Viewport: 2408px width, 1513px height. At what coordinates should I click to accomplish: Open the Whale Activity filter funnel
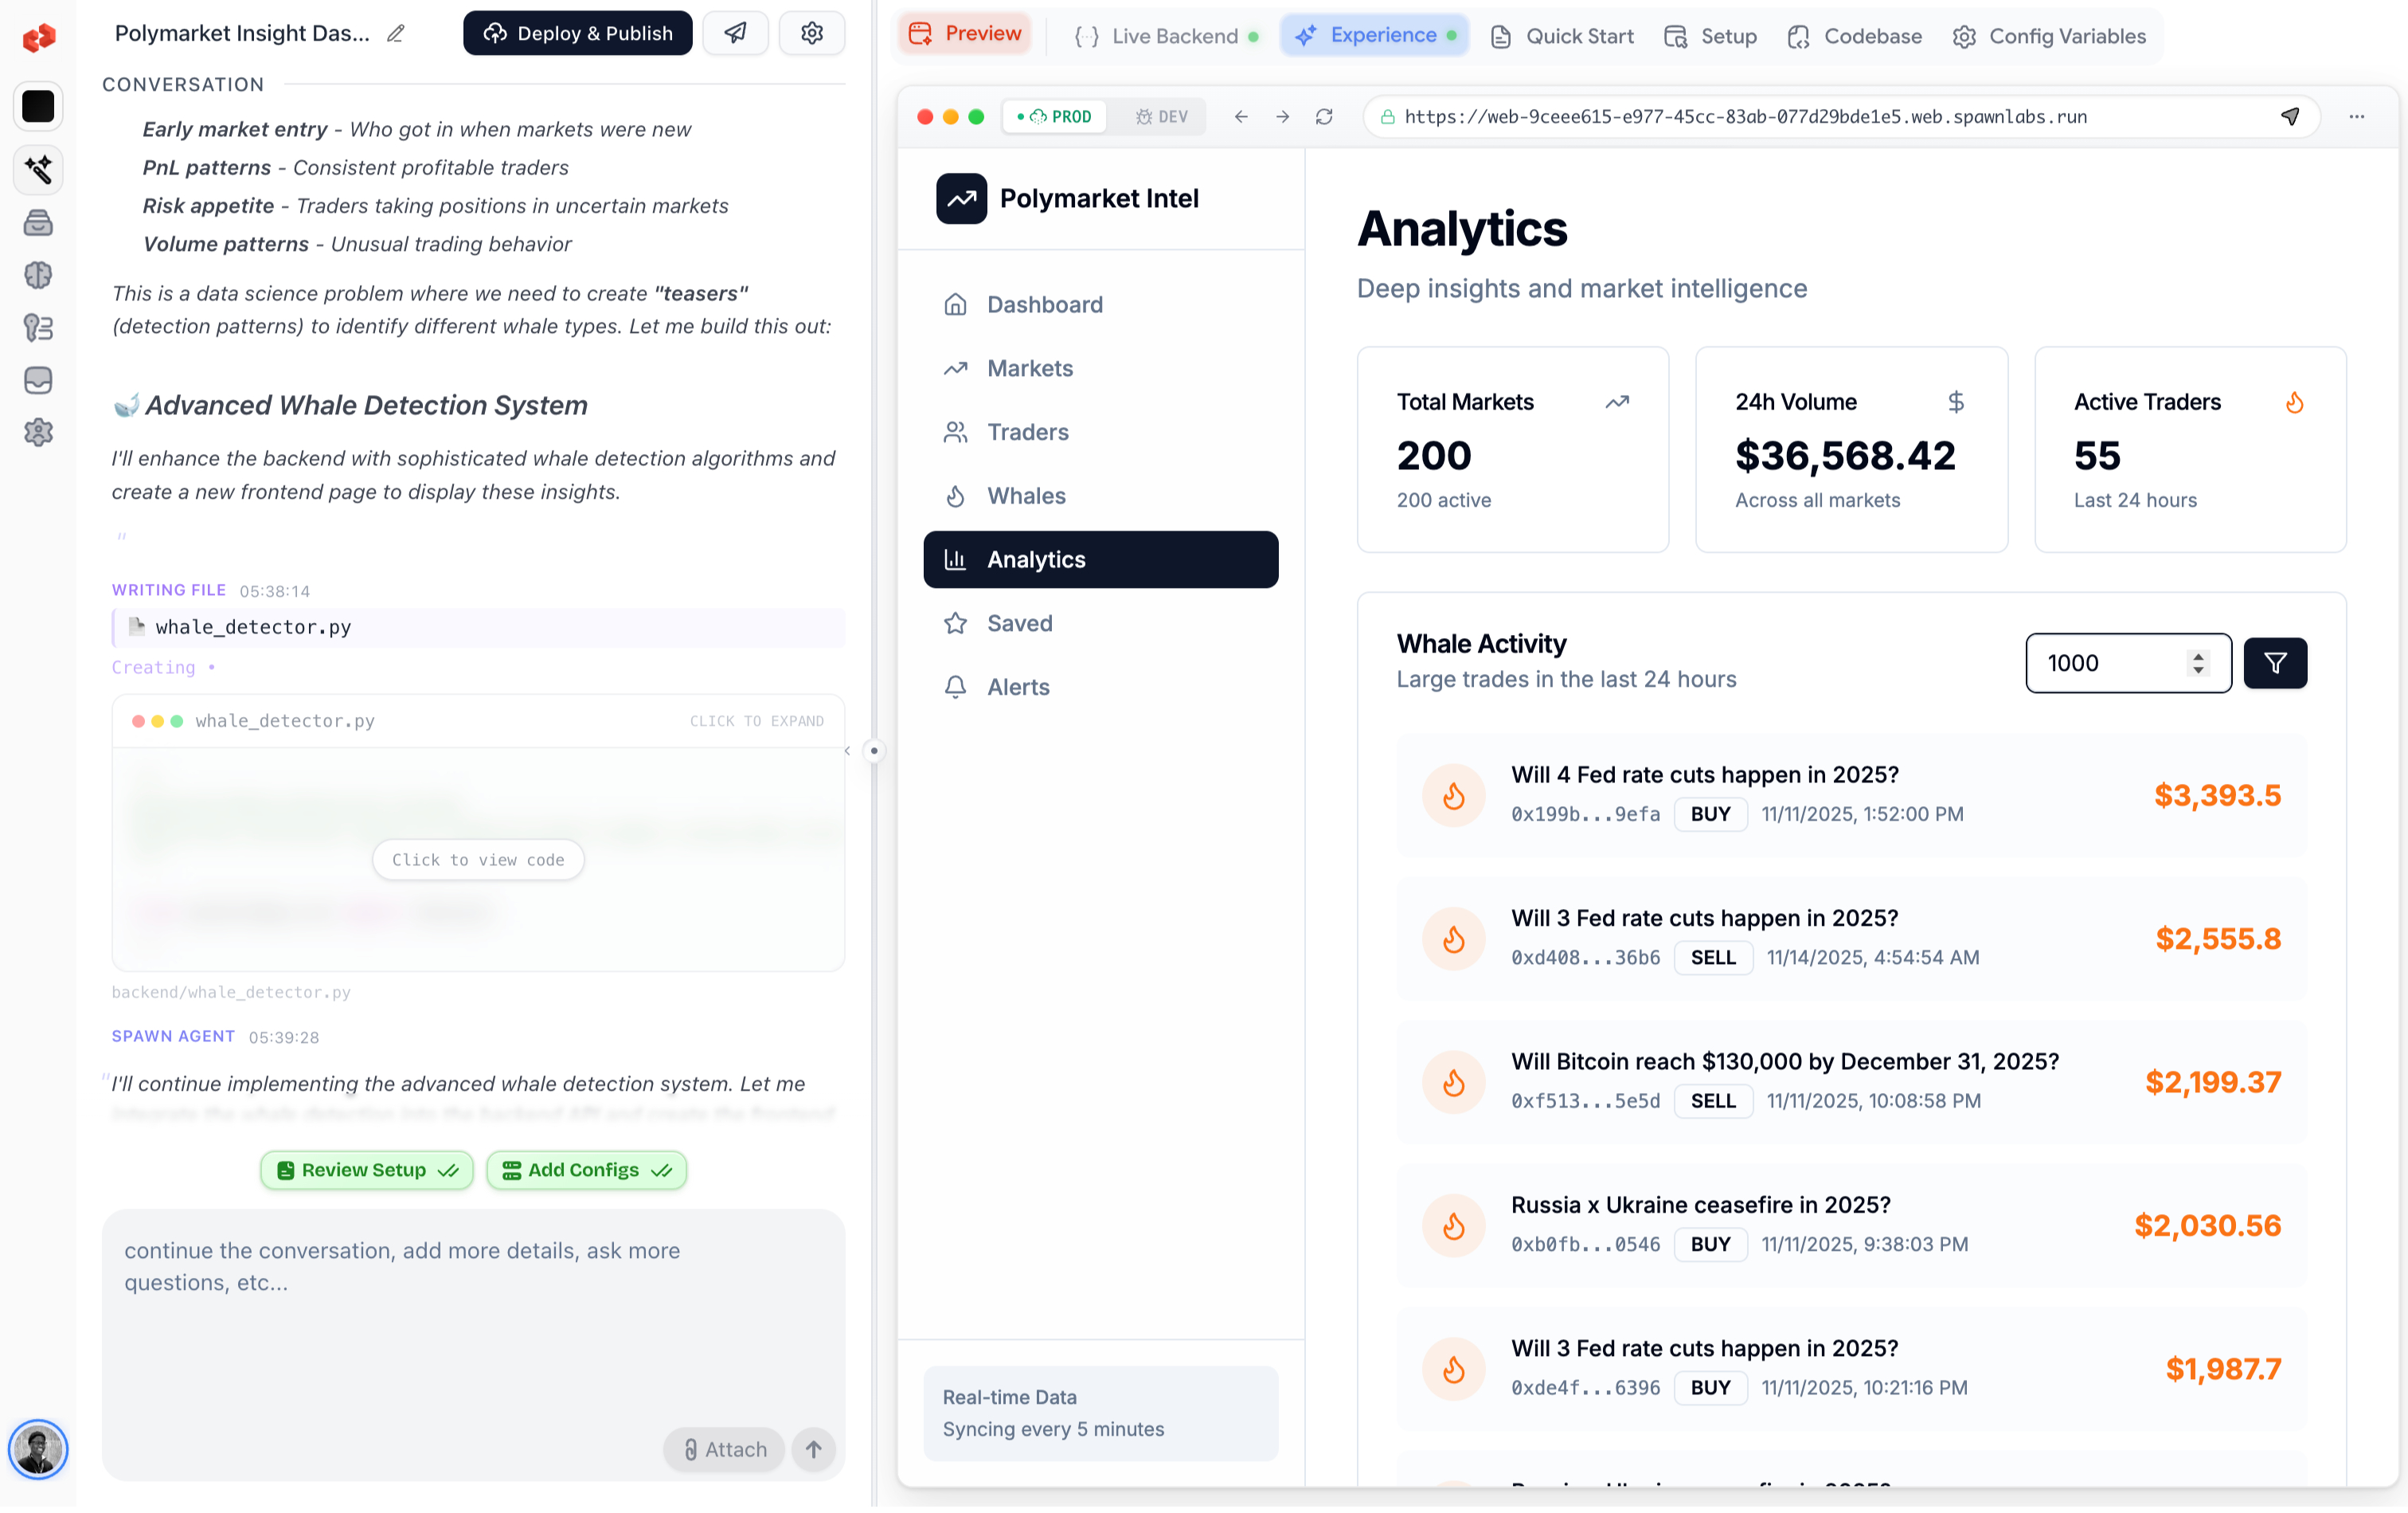(2276, 662)
